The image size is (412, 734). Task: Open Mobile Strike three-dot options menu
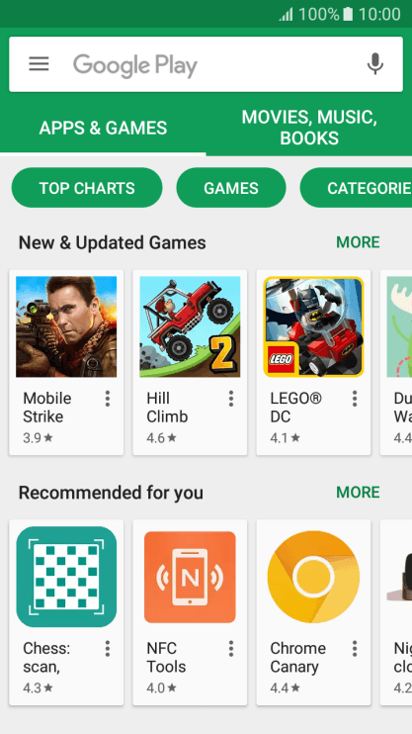108,399
